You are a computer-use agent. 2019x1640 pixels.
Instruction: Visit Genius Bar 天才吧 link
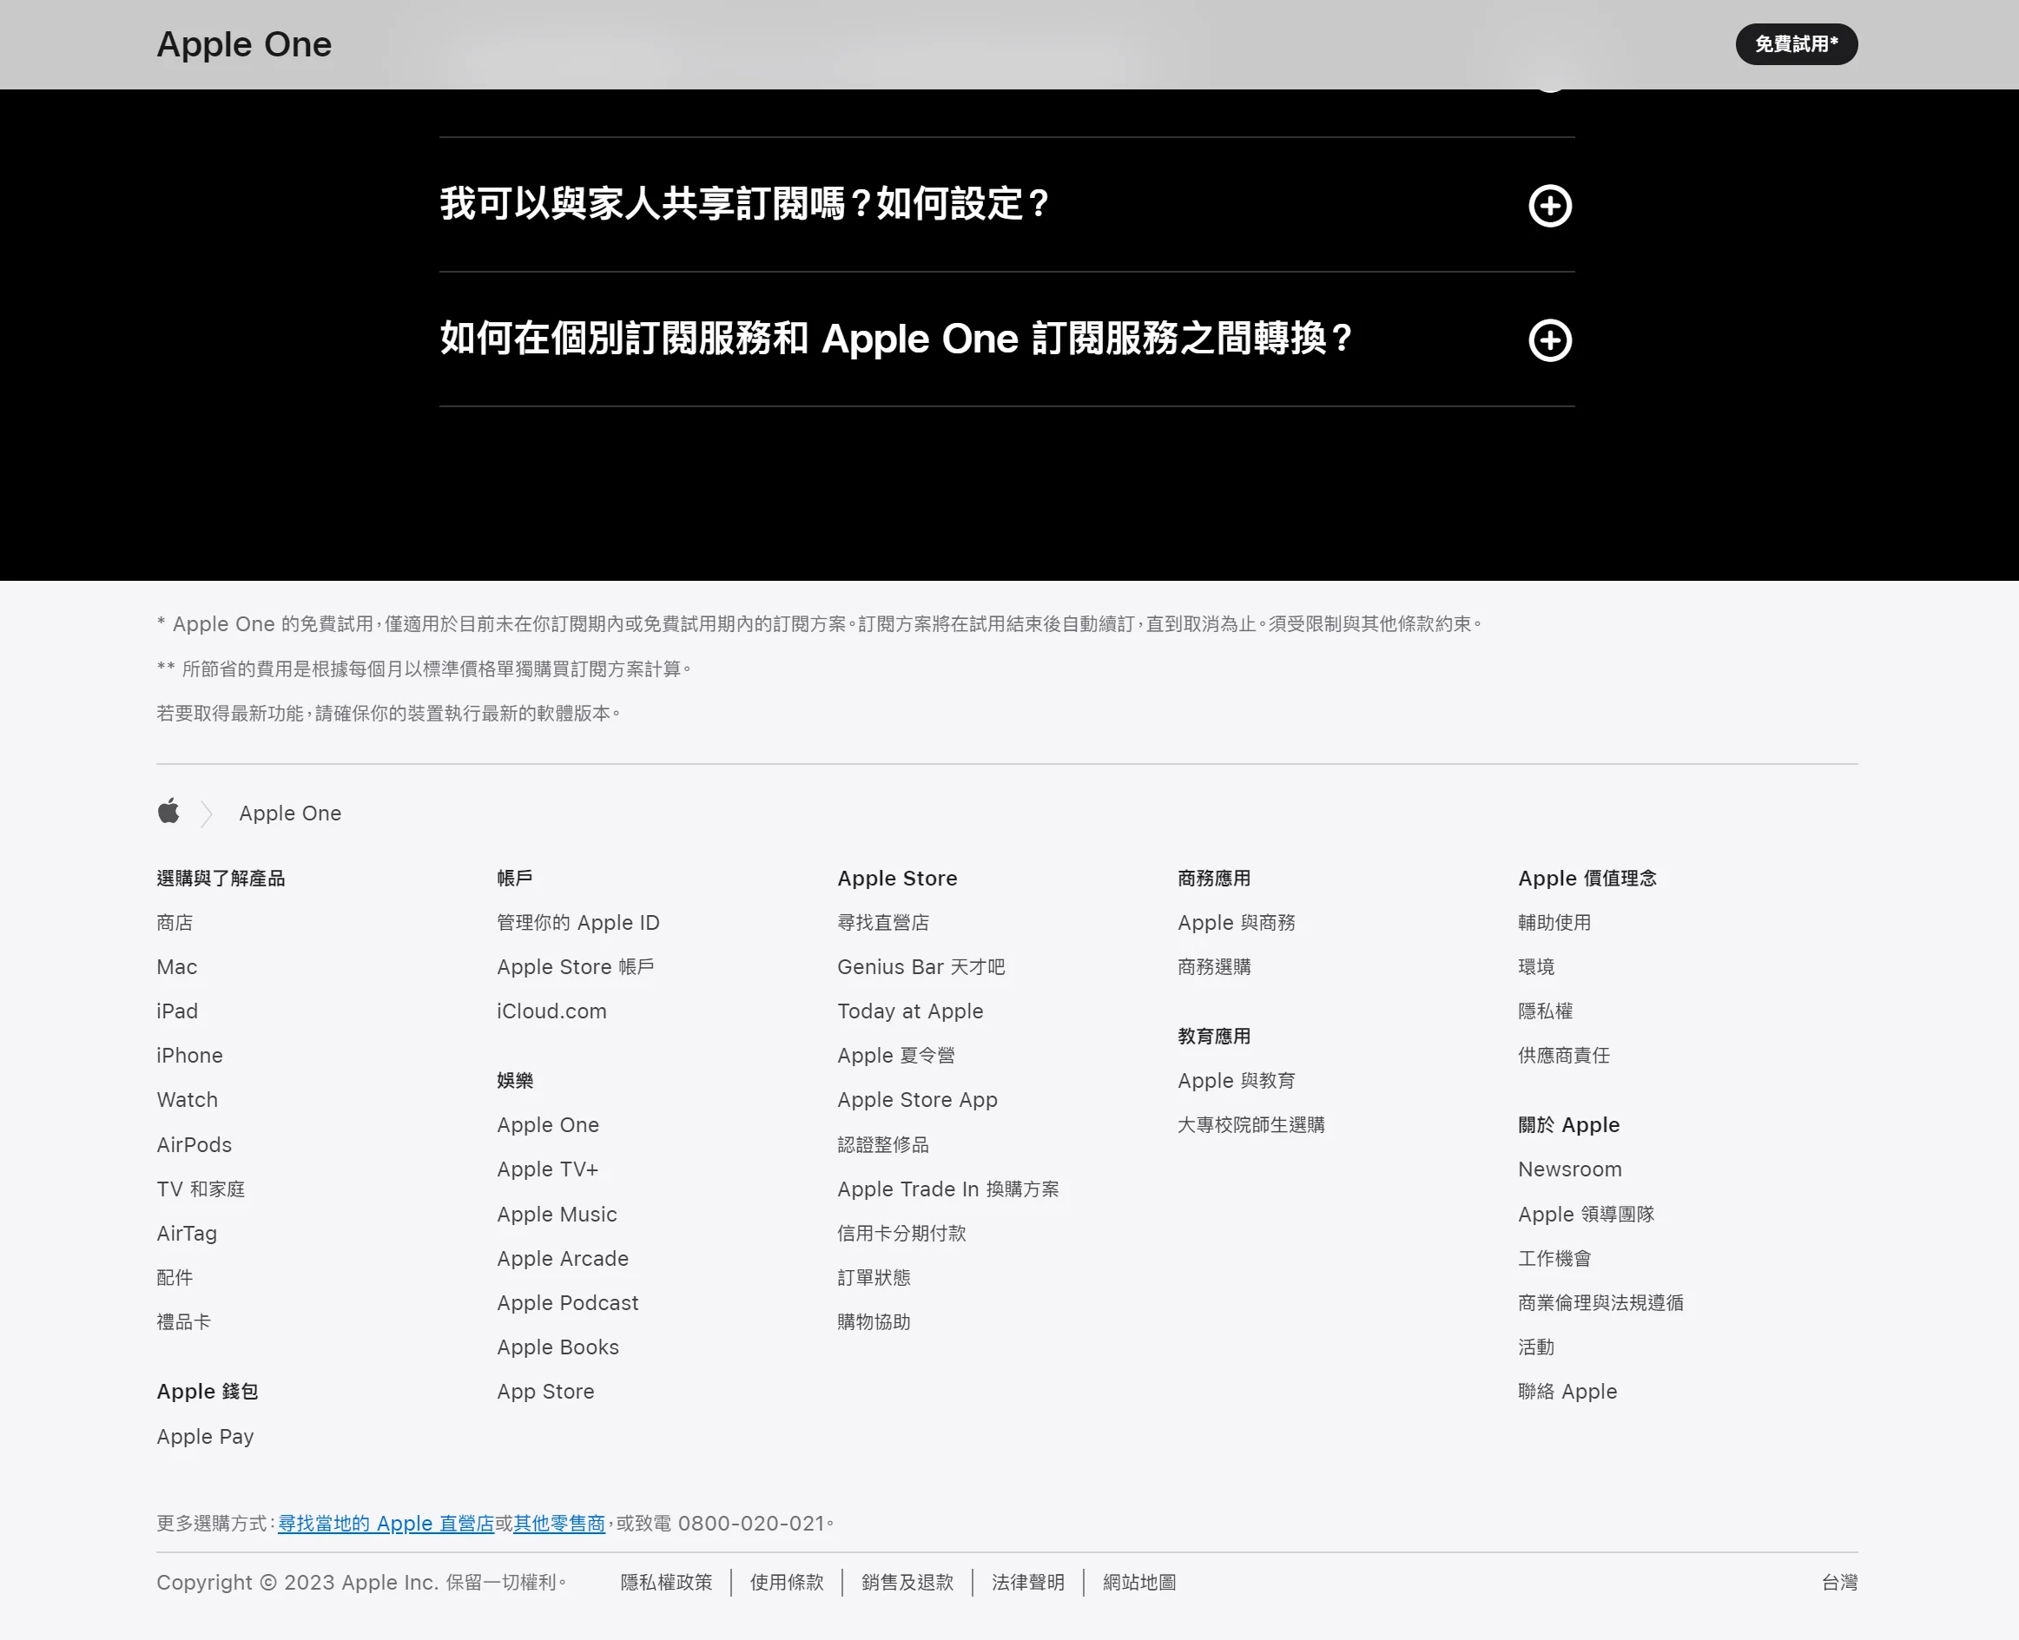[920, 966]
